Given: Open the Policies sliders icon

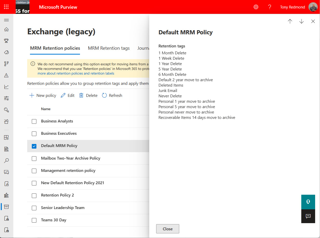Looking at the screenshot, I should point(6,98).
